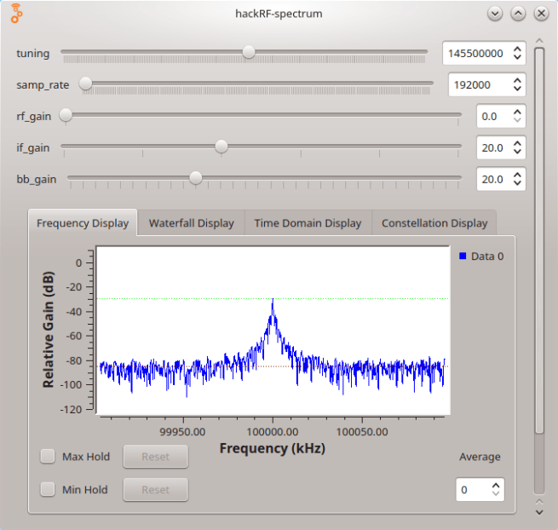Open the Time Domain Display tab
558x530 pixels.
tap(308, 223)
